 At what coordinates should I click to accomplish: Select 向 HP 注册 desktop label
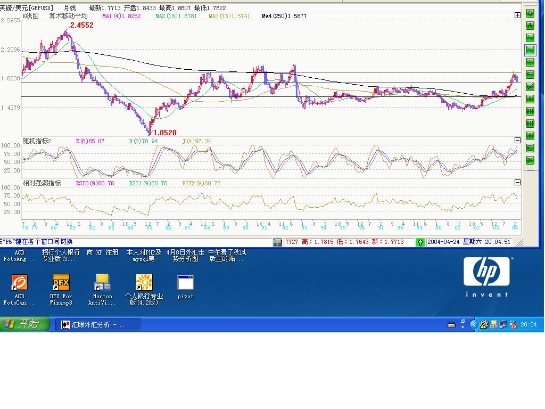103,252
